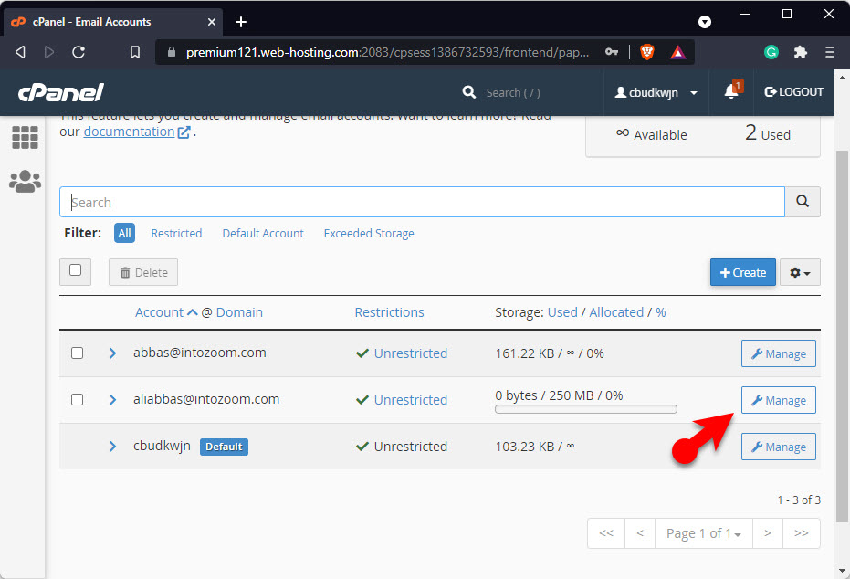Open the cbudkwjn user dropdown menu
This screenshot has height=579, width=850.
pos(656,92)
